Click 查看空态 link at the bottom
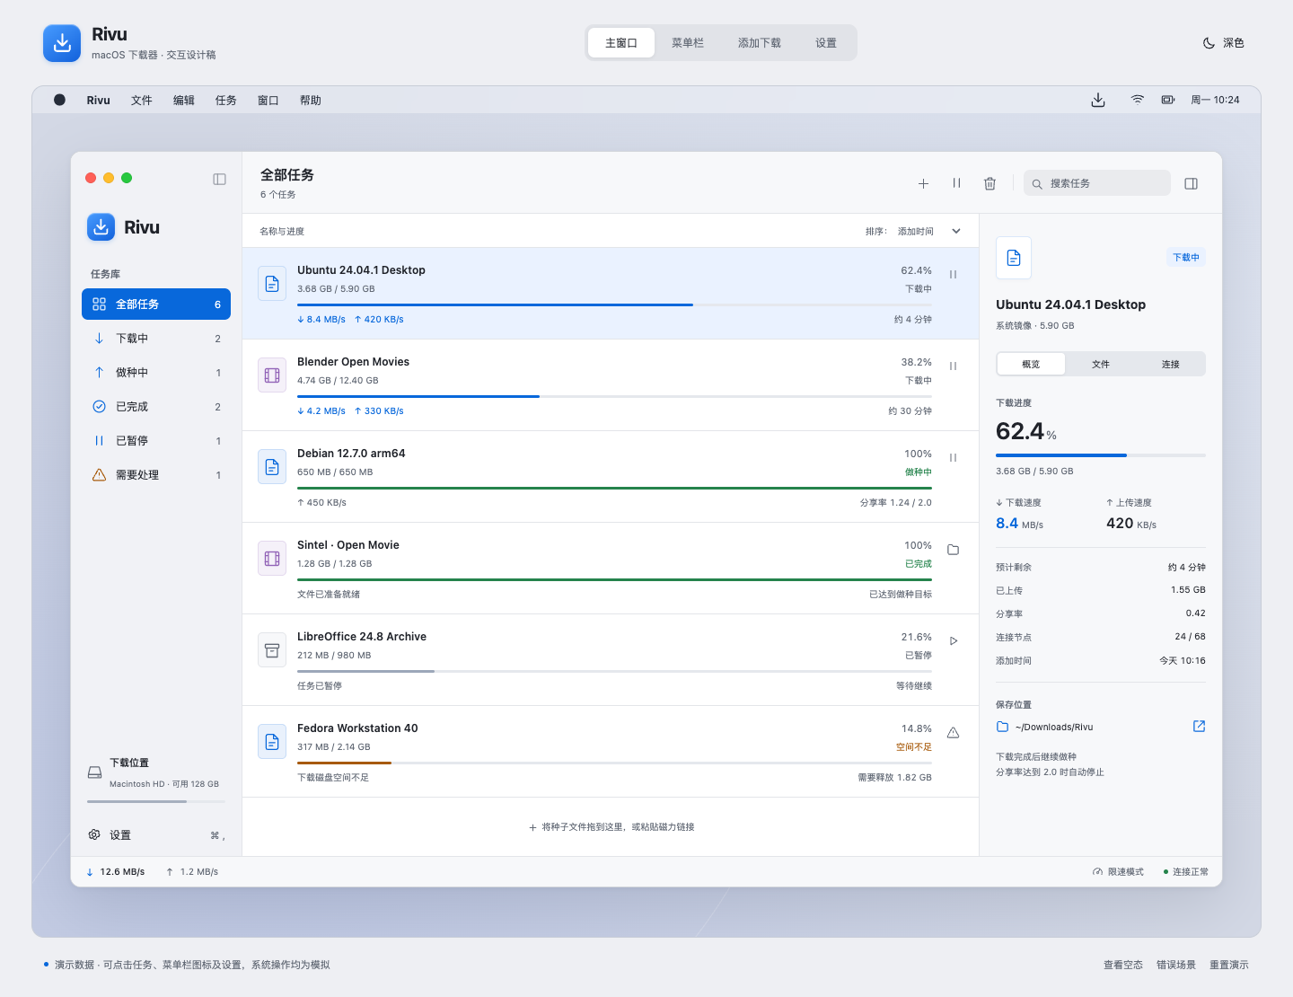1293x997 pixels. 1123,965
